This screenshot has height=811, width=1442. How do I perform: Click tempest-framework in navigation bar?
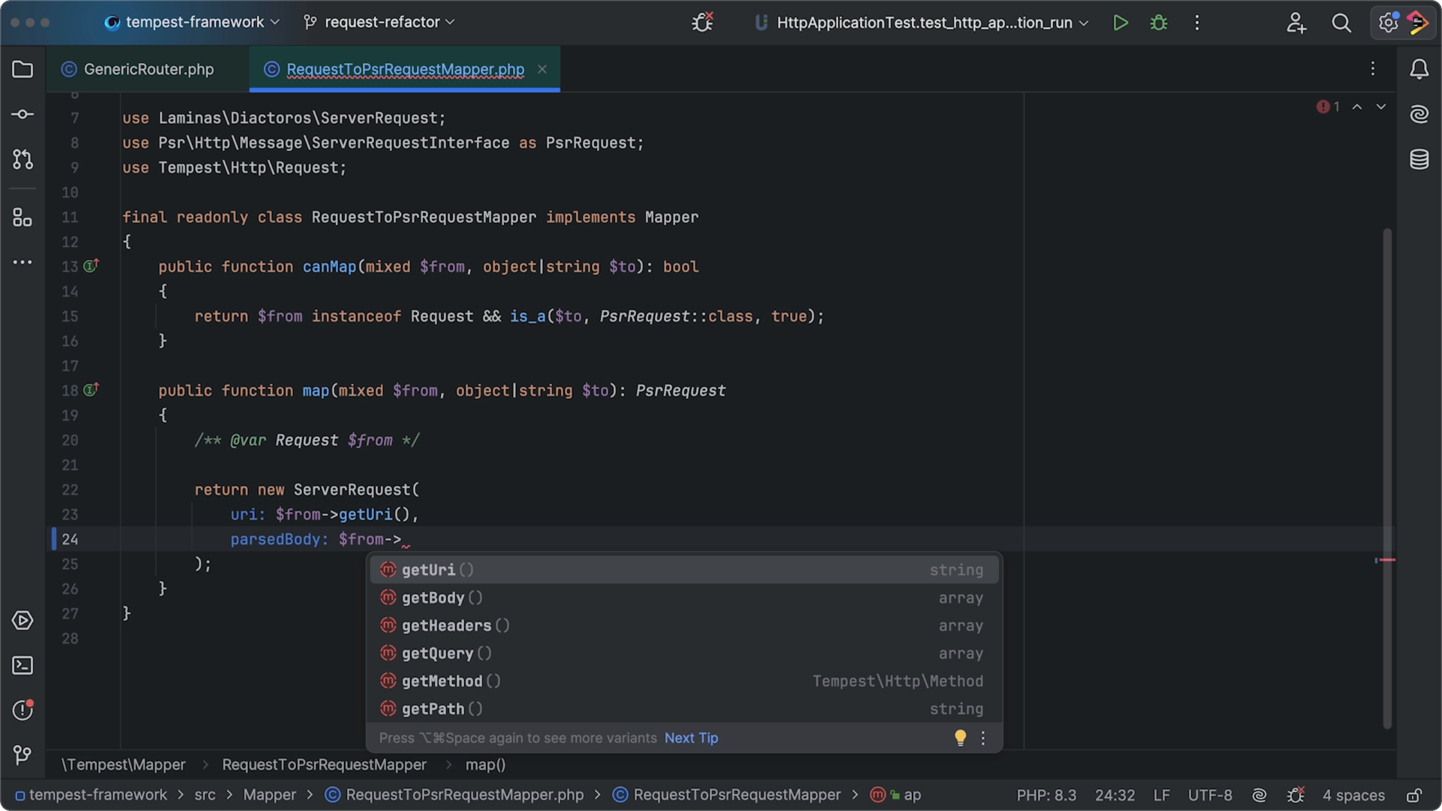[91, 795]
